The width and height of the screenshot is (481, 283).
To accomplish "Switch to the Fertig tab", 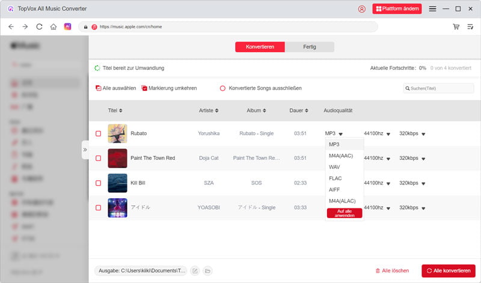I will point(309,47).
